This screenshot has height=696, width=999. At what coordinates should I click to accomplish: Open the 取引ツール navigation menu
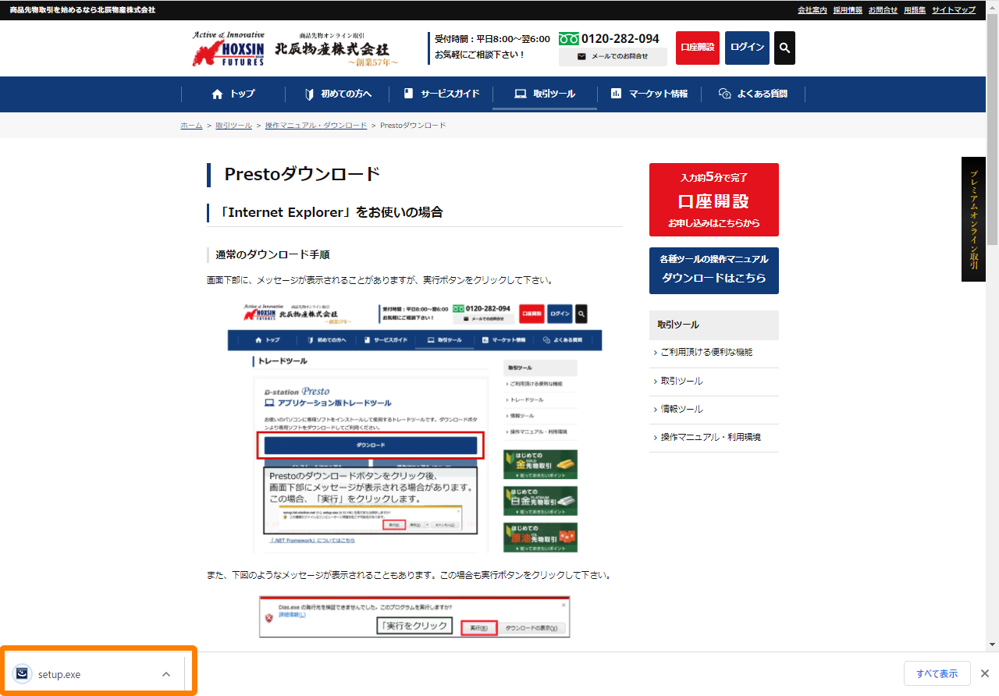tap(545, 94)
